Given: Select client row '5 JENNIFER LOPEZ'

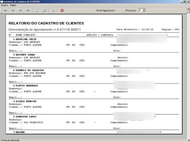Looking at the screenshot, I should click(x=25, y=117).
